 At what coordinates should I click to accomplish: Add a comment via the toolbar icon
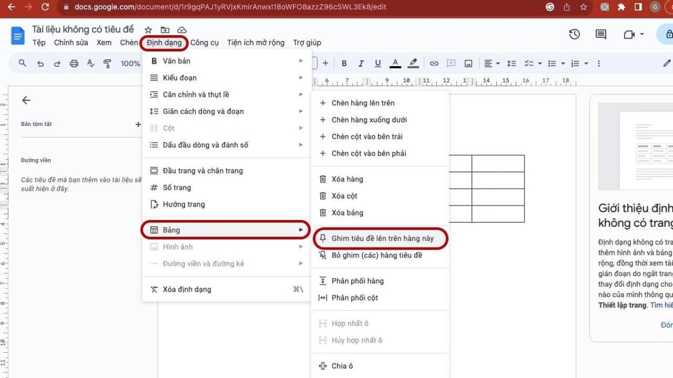point(450,63)
